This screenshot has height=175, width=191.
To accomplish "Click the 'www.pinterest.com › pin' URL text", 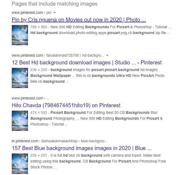I will coord(31,12).
